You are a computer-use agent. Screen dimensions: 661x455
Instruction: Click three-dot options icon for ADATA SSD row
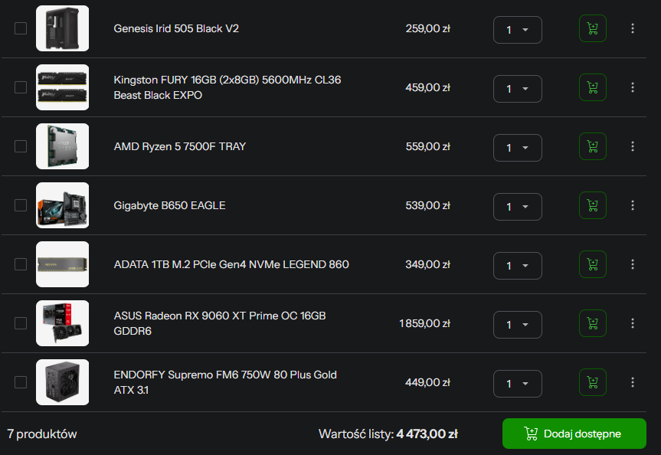point(633,264)
